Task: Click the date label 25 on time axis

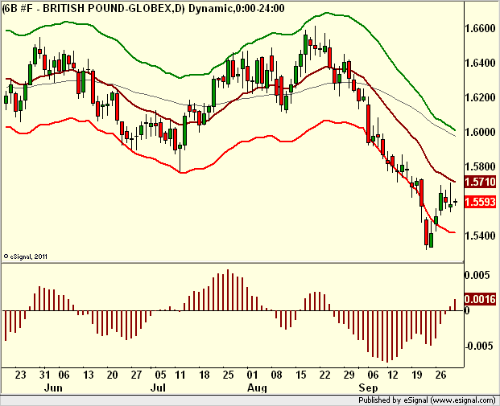Action: [x=228, y=375]
